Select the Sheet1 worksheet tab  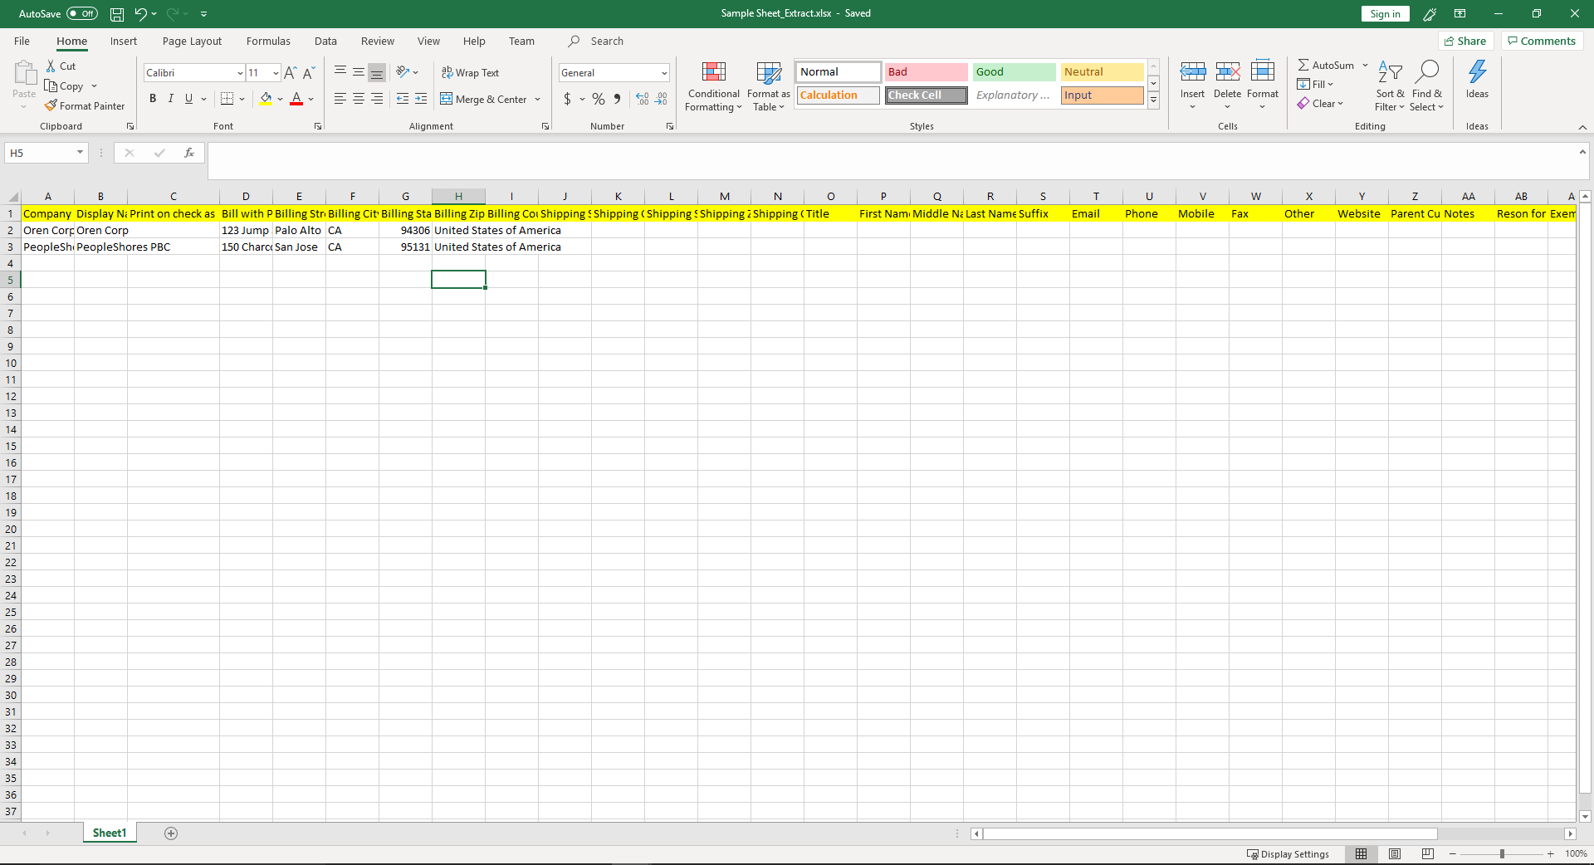(x=110, y=833)
